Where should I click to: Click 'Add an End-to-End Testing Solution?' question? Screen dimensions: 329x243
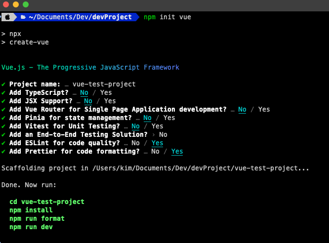(x=78, y=134)
